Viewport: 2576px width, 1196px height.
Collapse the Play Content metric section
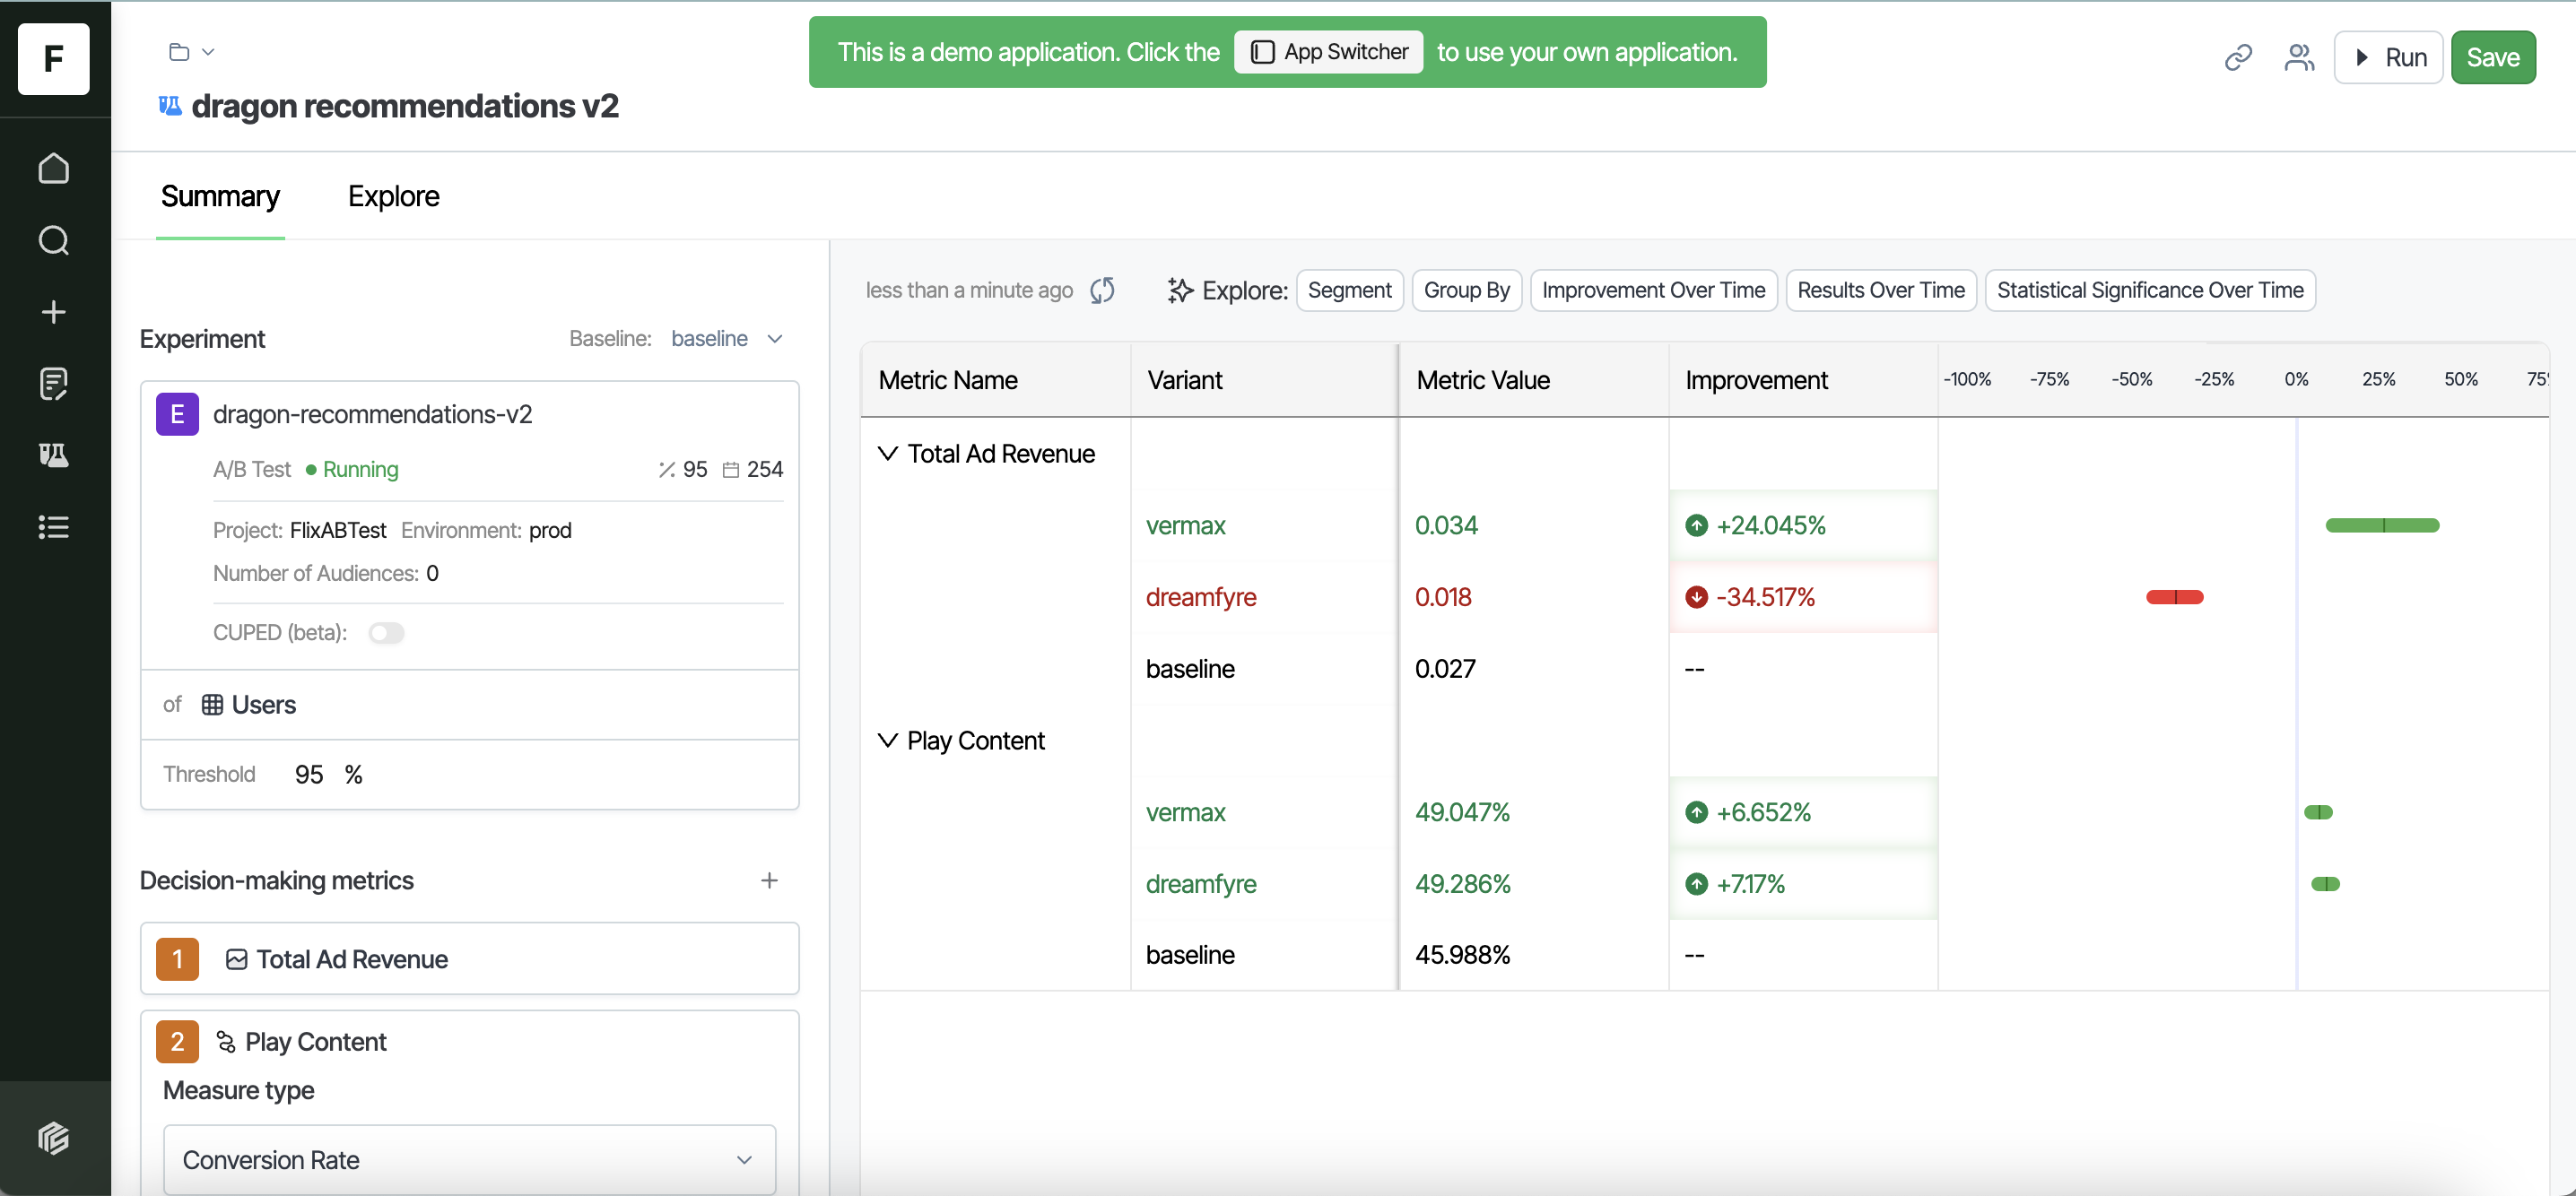(x=887, y=740)
